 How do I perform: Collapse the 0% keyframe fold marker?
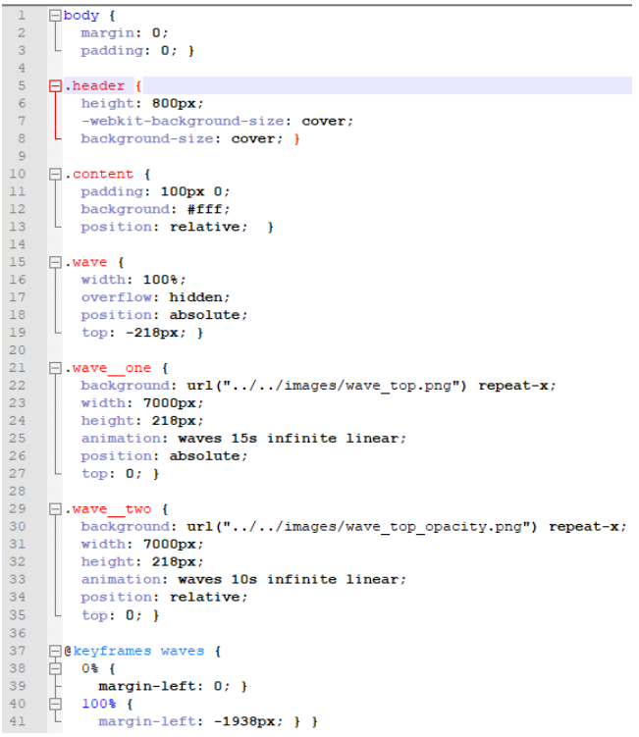55,668
